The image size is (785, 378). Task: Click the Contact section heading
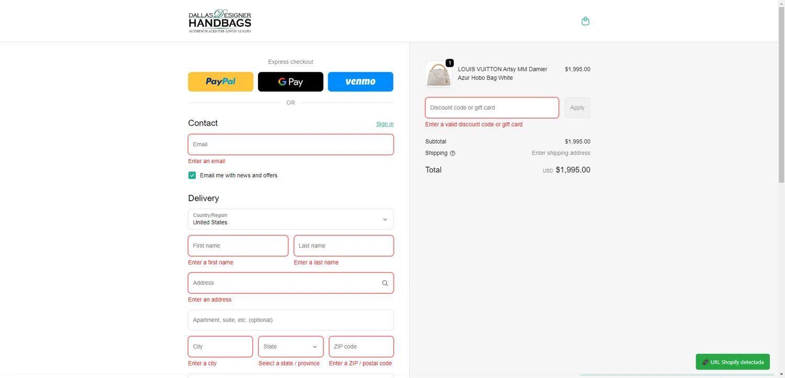click(x=203, y=123)
